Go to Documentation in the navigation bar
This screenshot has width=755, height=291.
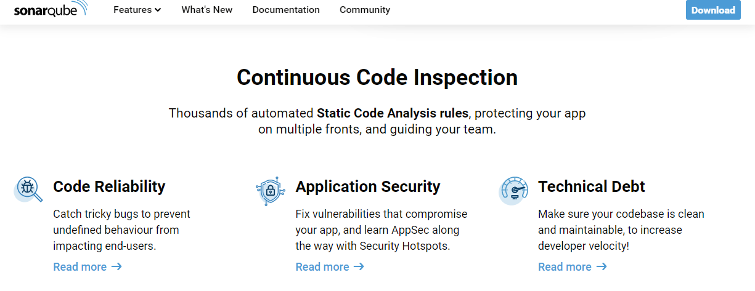(286, 10)
